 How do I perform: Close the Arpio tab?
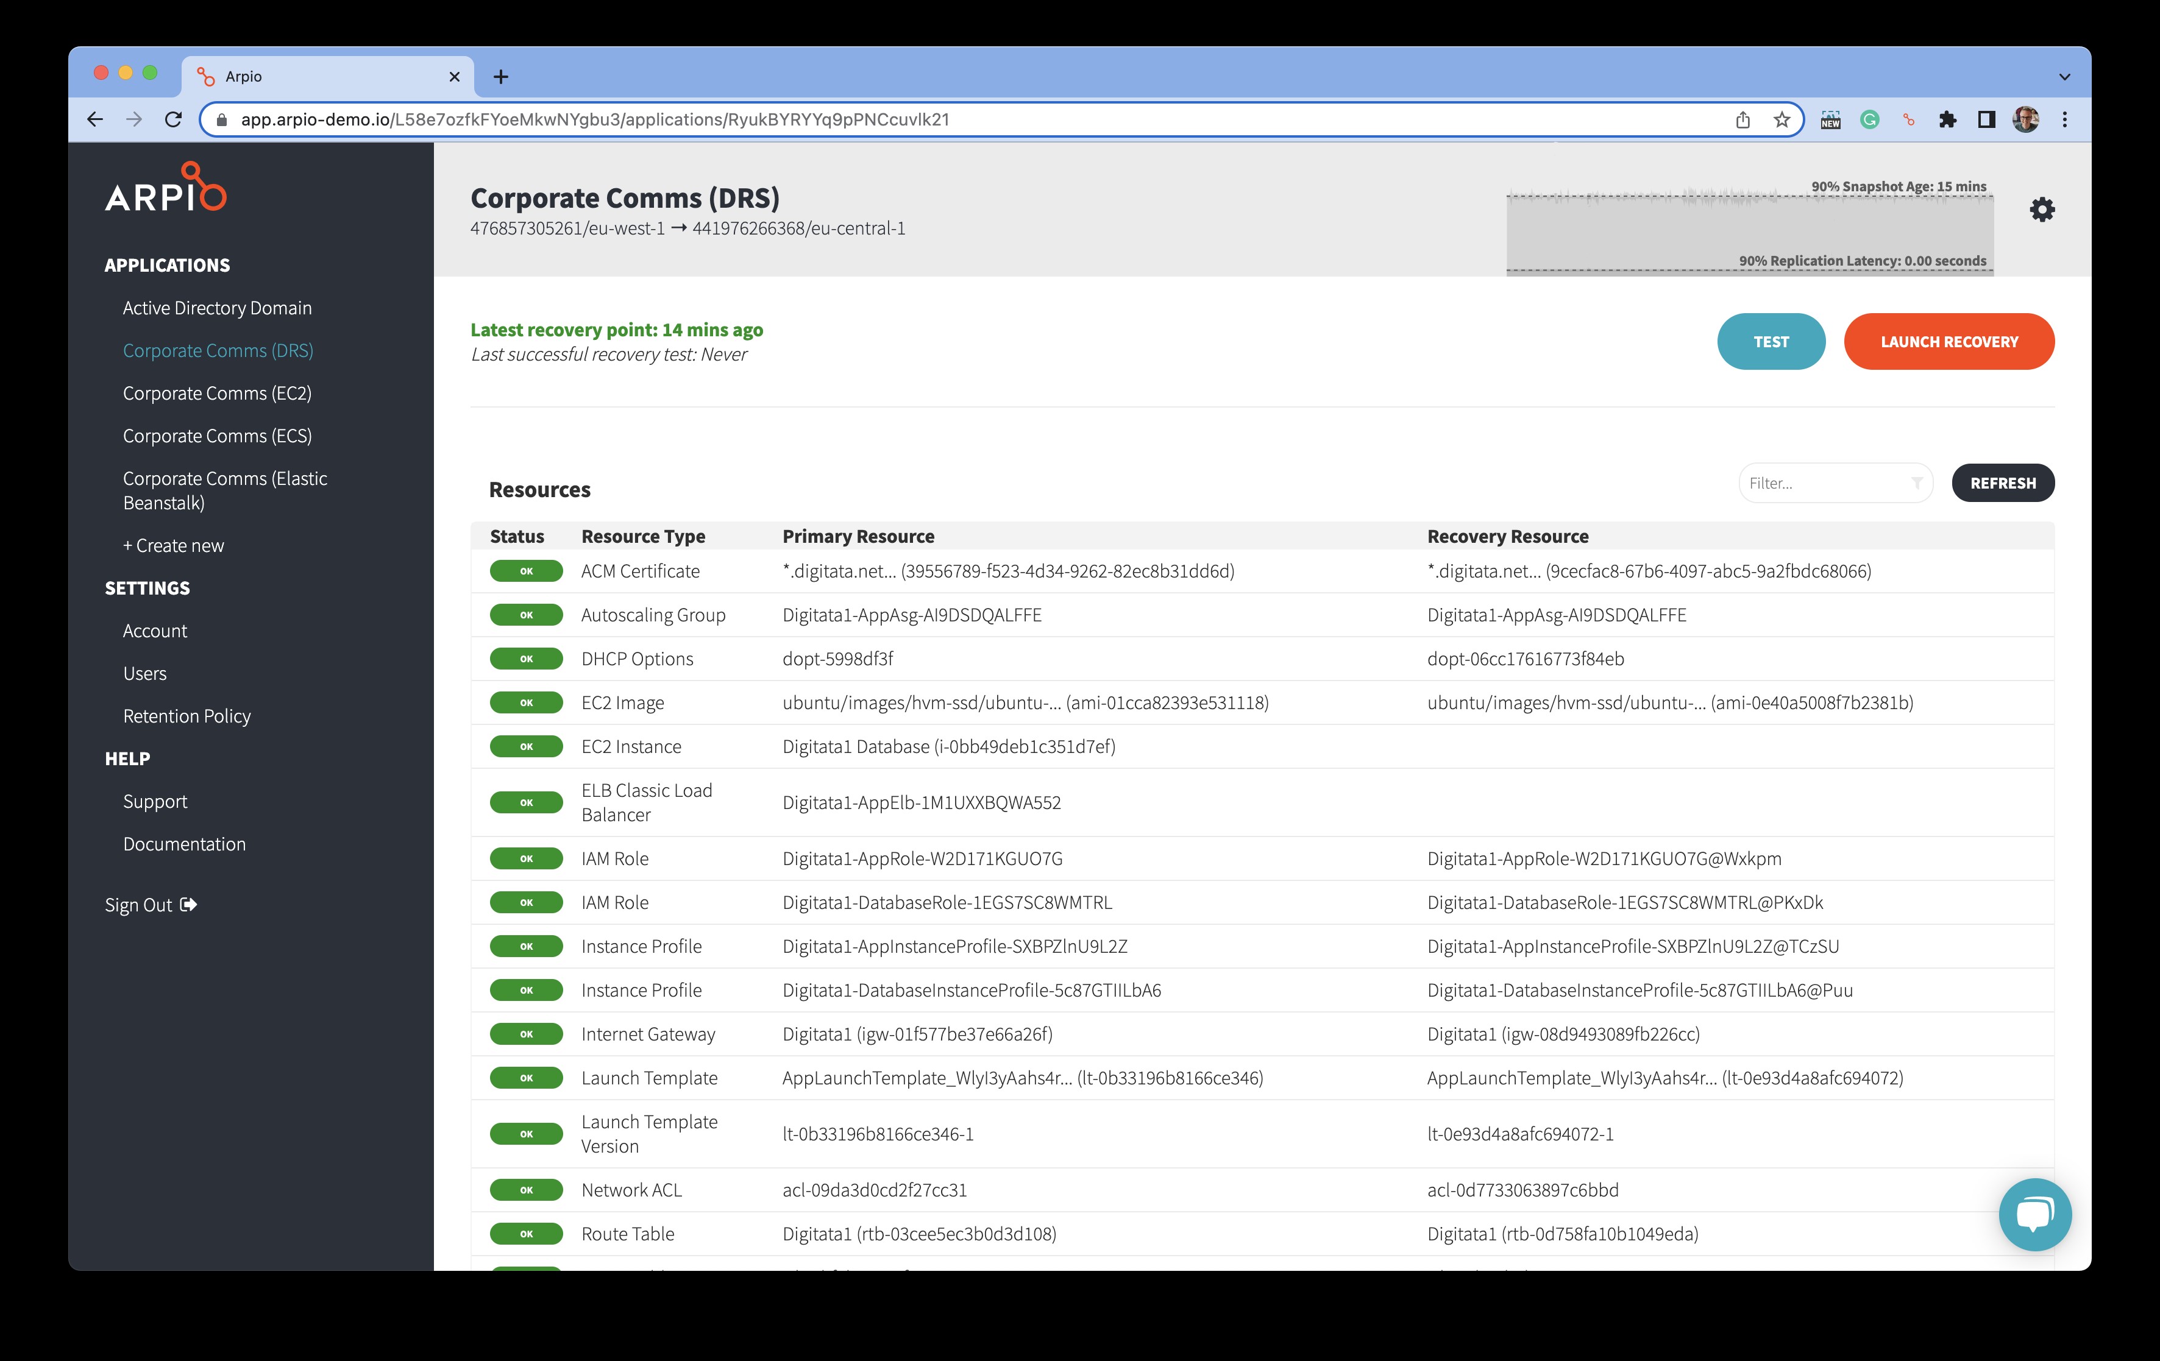pyautogui.click(x=454, y=77)
